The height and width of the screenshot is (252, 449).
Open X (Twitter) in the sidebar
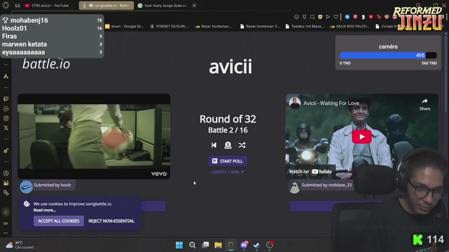click(x=6, y=128)
